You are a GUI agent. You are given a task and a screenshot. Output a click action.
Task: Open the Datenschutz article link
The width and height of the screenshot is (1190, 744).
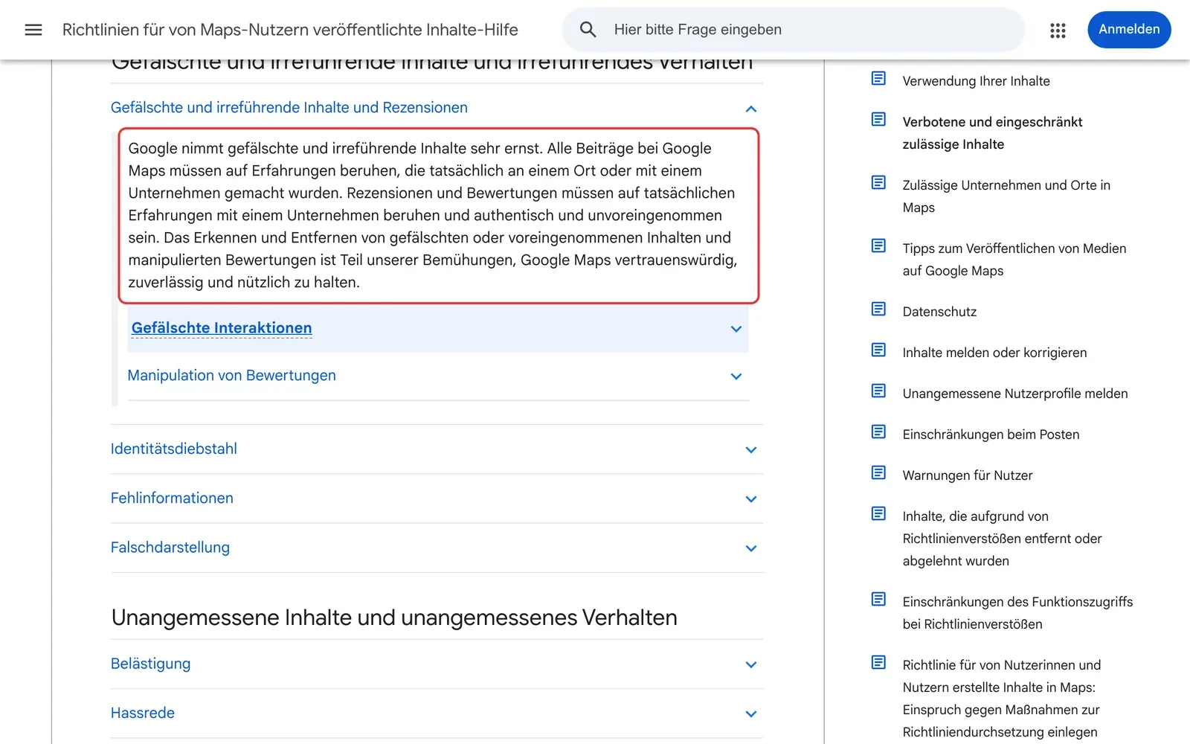(x=939, y=312)
